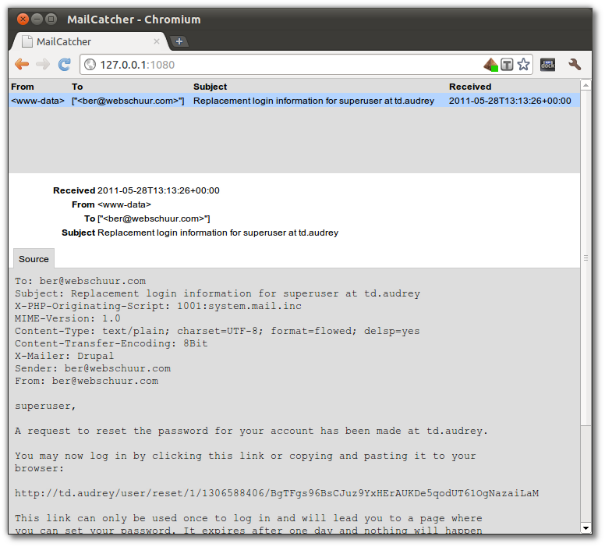Image resolution: width=605 pixels, height=547 pixels.
Task: Click the Subject column header
Action: coord(211,87)
